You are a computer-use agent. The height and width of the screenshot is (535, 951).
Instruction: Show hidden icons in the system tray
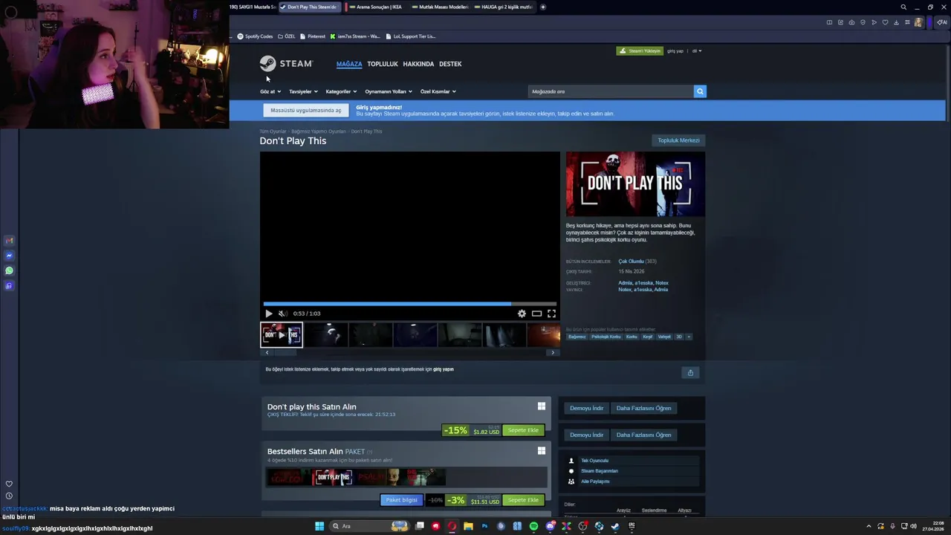[869, 526]
